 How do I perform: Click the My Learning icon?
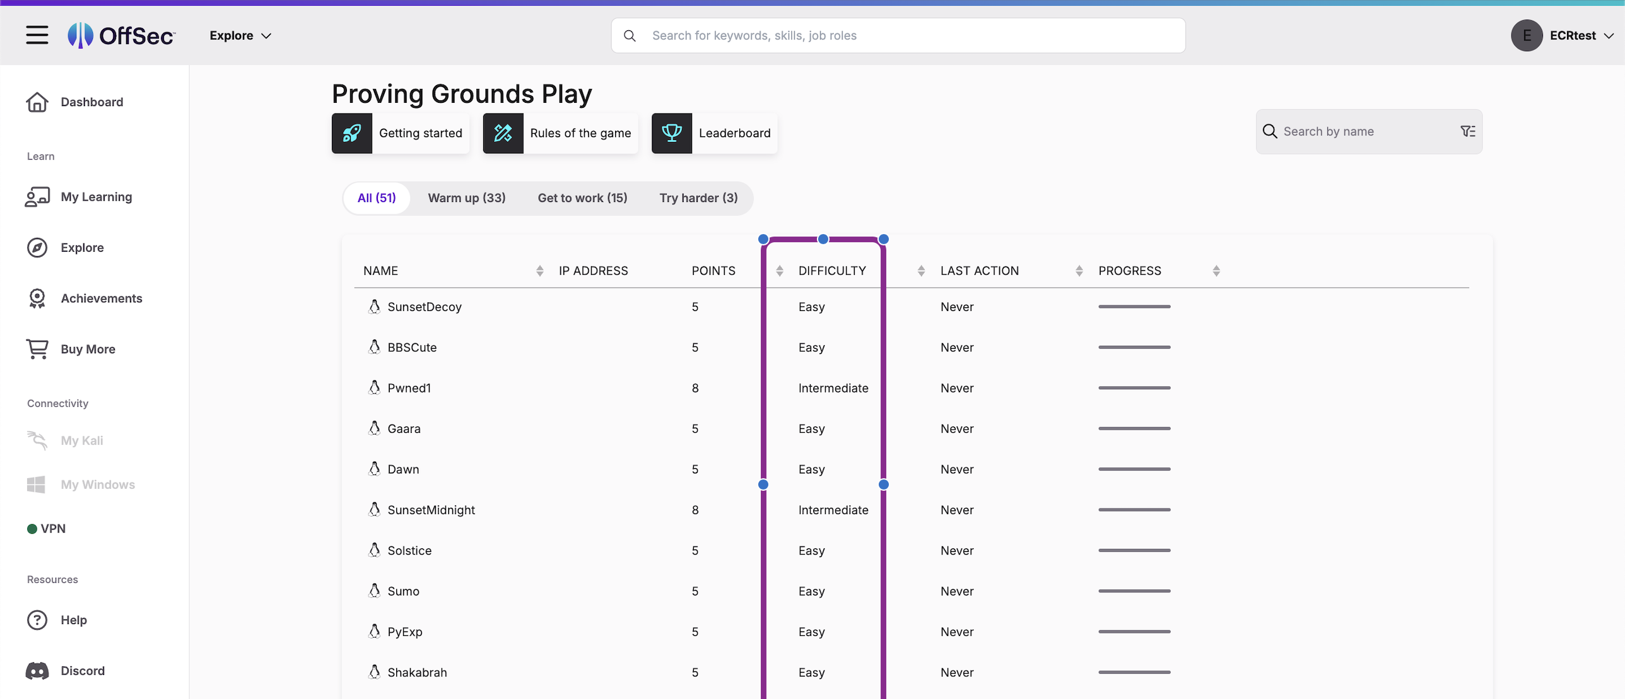coord(37,197)
